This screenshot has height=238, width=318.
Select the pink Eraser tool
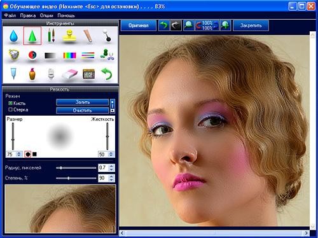tap(69, 74)
